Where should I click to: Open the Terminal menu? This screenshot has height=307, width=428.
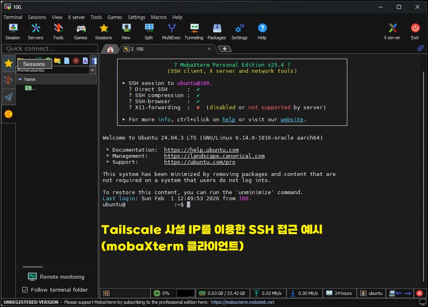pyautogui.click(x=13, y=17)
